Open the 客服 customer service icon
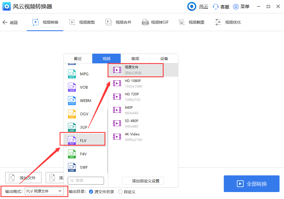This screenshot has width=284, height=199. coord(220,6)
